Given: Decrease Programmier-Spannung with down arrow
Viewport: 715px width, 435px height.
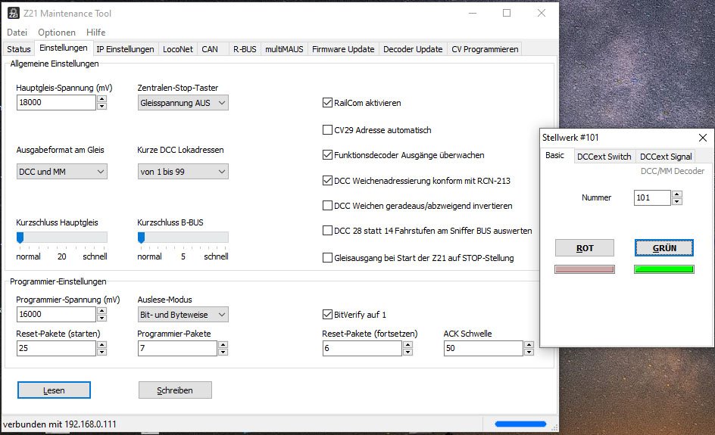Looking at the screenshot, I should point(102,318).
